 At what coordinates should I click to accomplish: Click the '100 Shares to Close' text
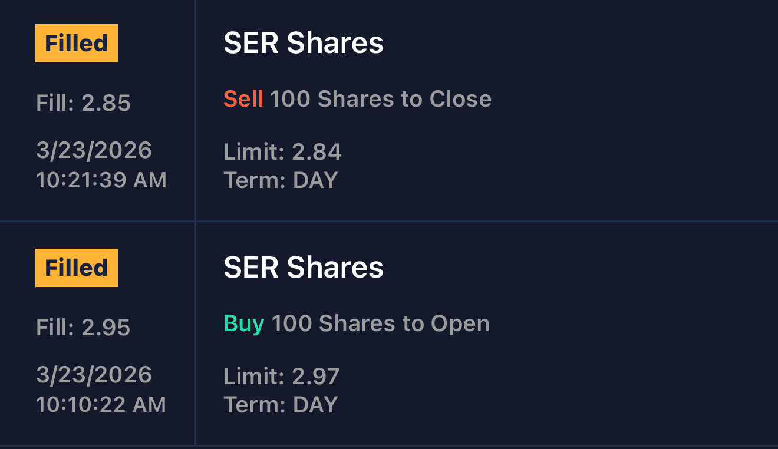coord(381,99)
